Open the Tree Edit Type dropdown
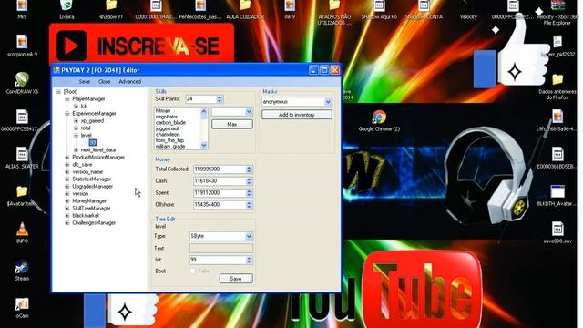583x328 pixels. pyautogui.click(x=249, y=236)
